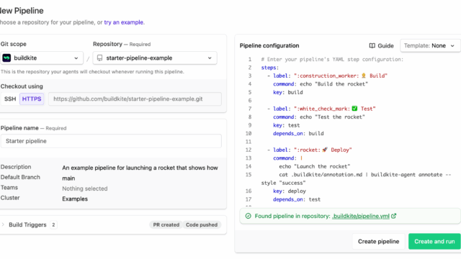Screen dimensions: 461x259
Task: Click the Pipeline name input field
Action: pyautogui.click(x=111, y=141)
